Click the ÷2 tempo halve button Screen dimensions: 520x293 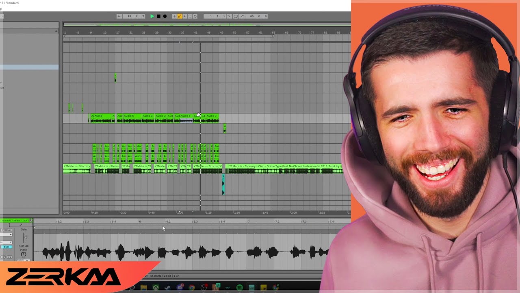[3, 257]
